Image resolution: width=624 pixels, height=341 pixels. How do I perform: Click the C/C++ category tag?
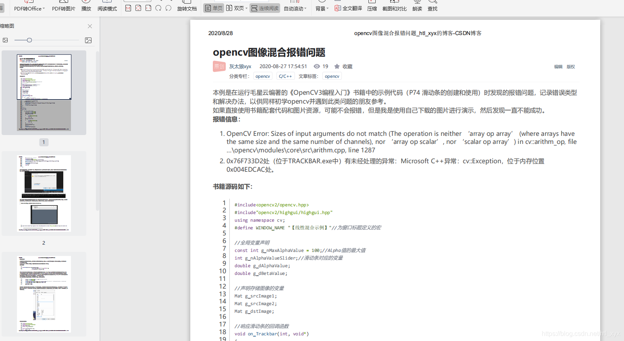[285, 76]
